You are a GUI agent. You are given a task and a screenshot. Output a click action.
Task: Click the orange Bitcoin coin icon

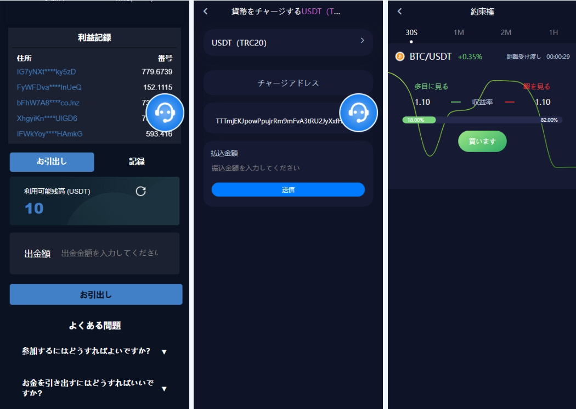tap(400, 57)
